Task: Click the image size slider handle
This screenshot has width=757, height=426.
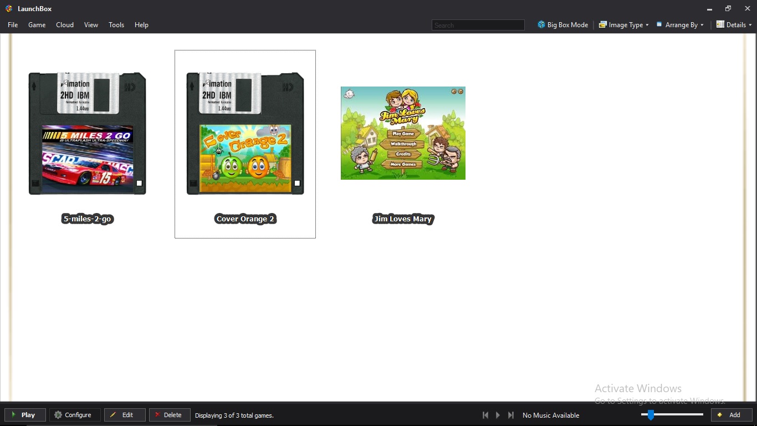Action: point(651,414)
